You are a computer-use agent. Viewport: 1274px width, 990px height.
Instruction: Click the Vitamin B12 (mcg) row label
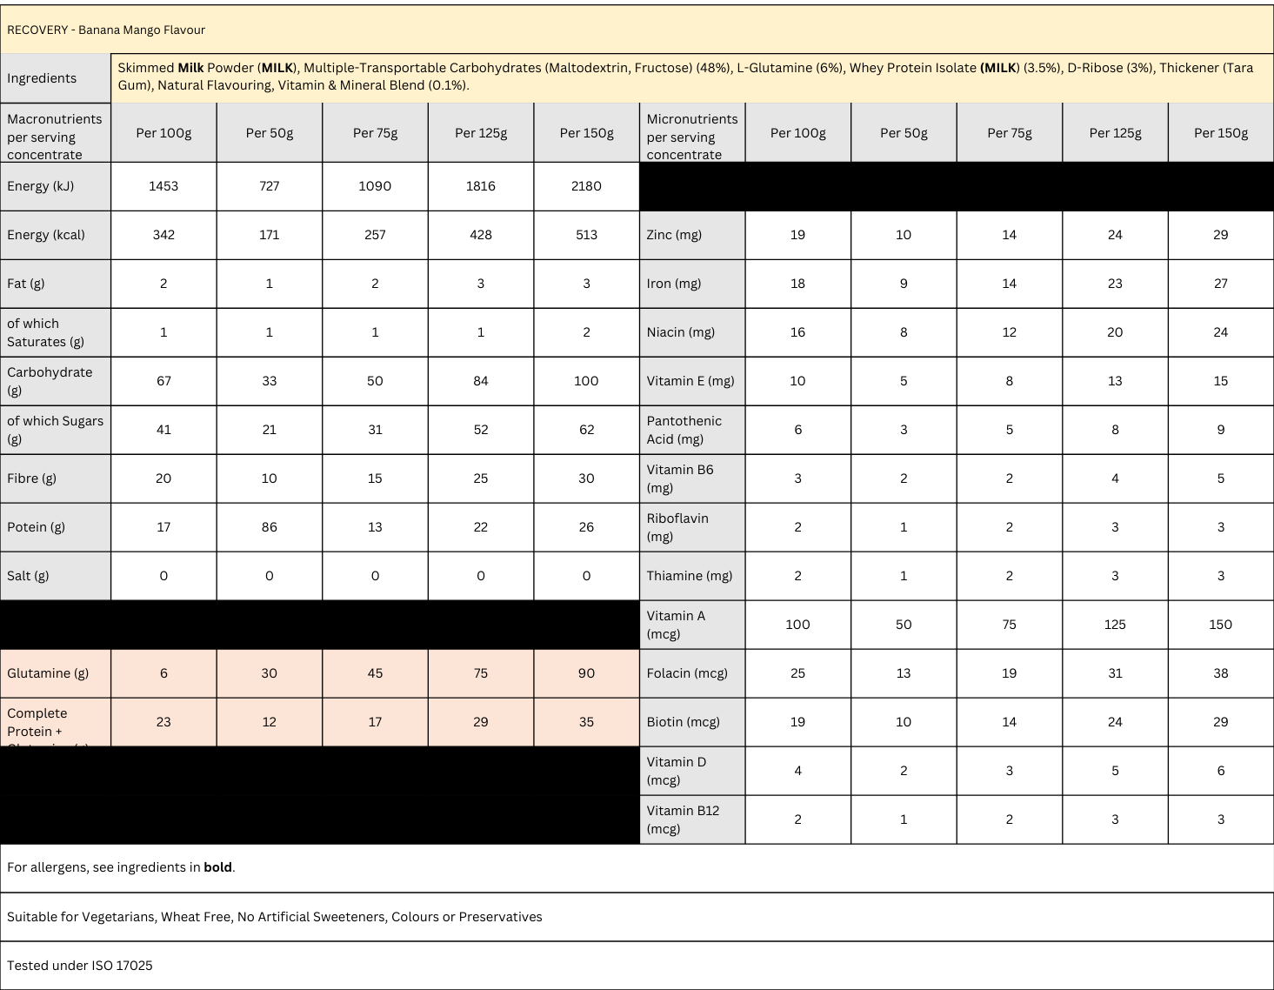[x=683, y=819]
